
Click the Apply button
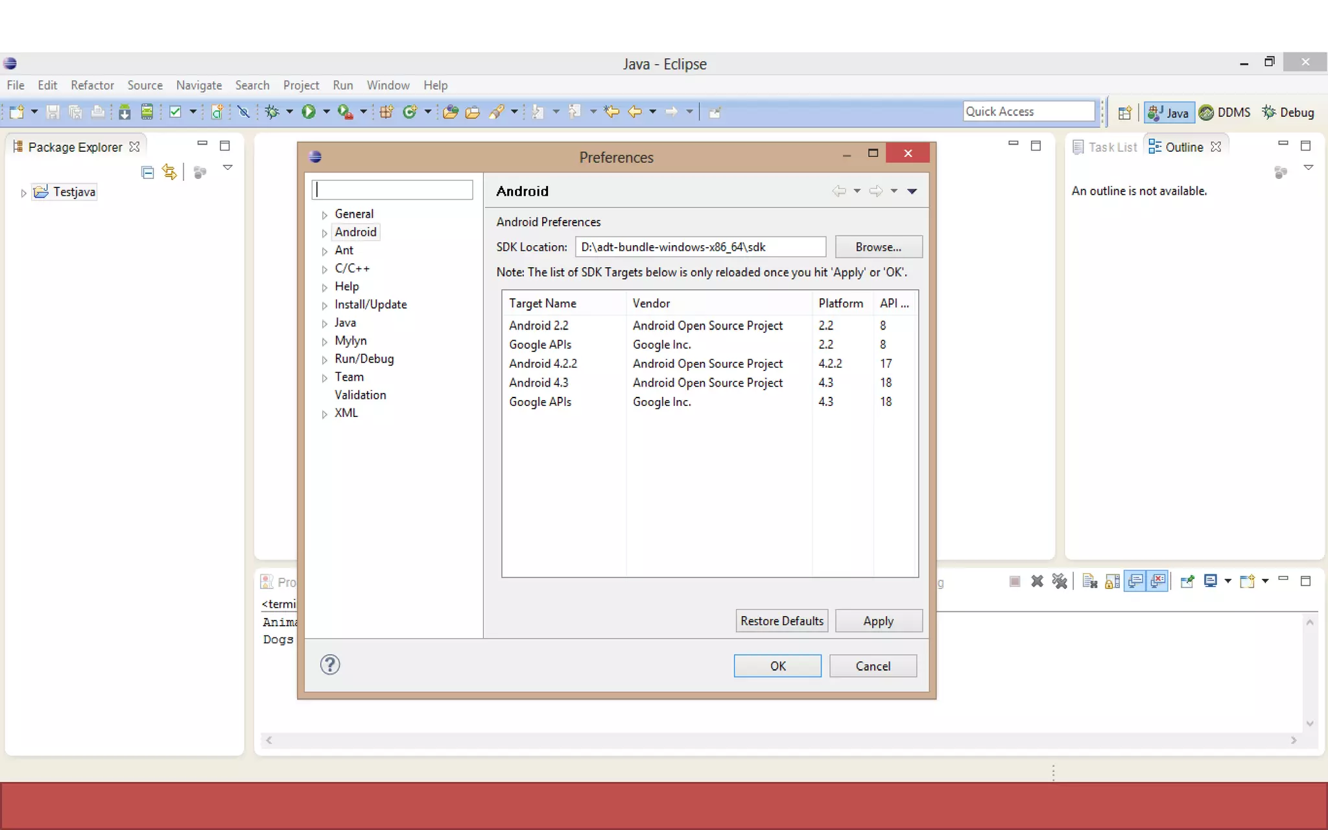pyautogui.click(x=878, y=621)
